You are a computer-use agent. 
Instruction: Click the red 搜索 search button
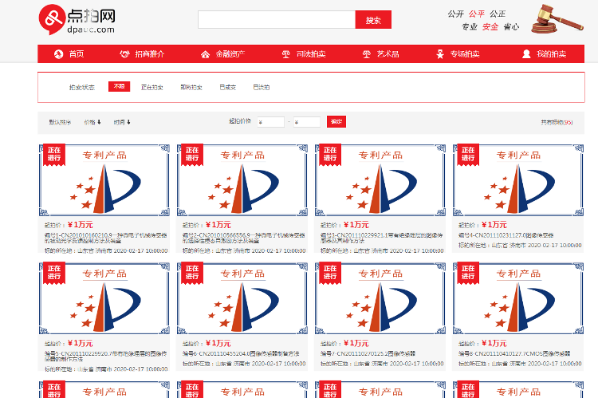click(x=373, y=19)
